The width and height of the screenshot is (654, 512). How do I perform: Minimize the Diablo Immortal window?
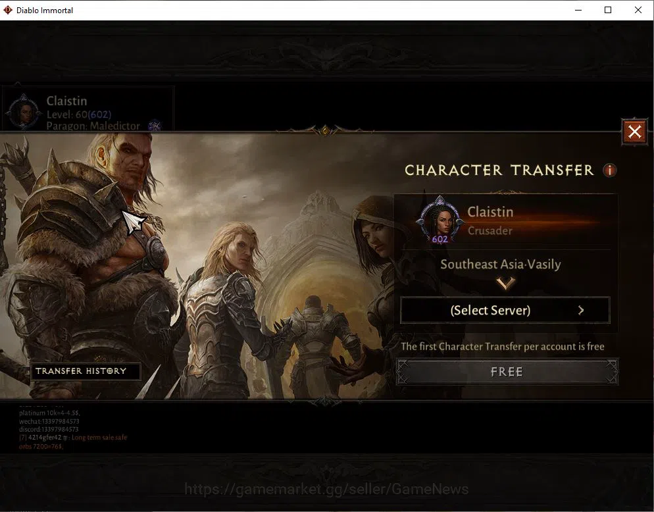pos(578,10)
